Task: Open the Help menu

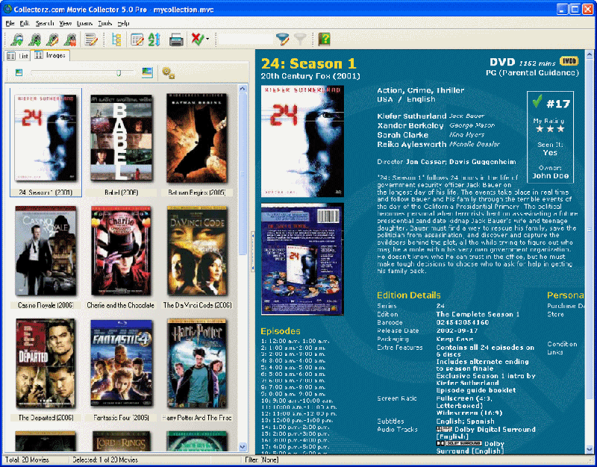Action: coord(123,23)
